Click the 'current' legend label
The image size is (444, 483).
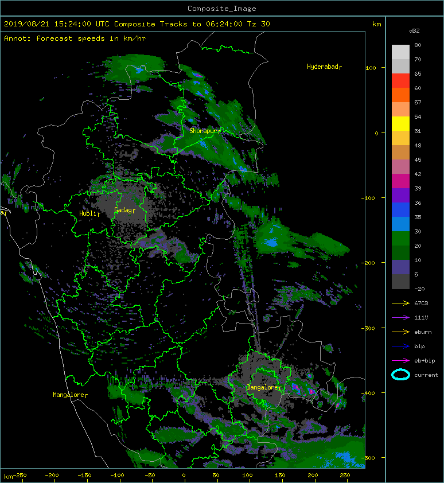(426, 375)
